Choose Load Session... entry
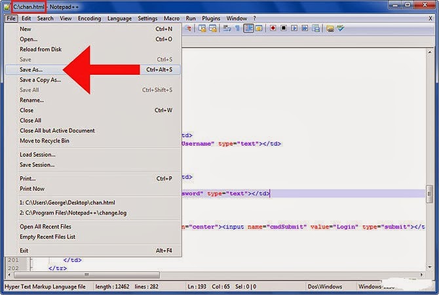The height and width of the screenshot is (295, 439). pyautogui.click(x=92, y=155)
